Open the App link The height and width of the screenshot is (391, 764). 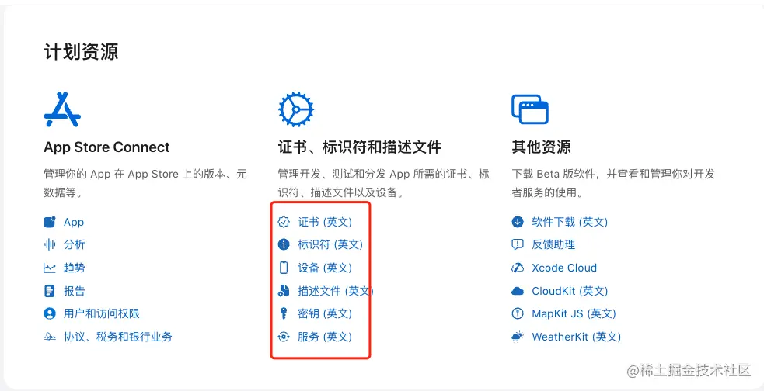point(74,222)
